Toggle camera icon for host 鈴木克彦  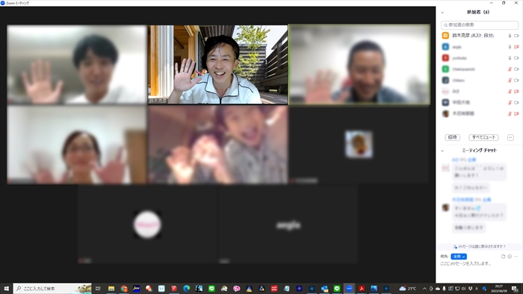click(x=516, y=36)
